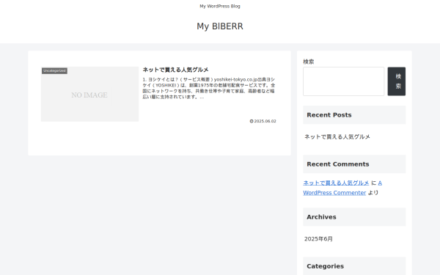
Task: Open post title ネットで買える人気グルメ in main list
Action: tap(176, 70)
